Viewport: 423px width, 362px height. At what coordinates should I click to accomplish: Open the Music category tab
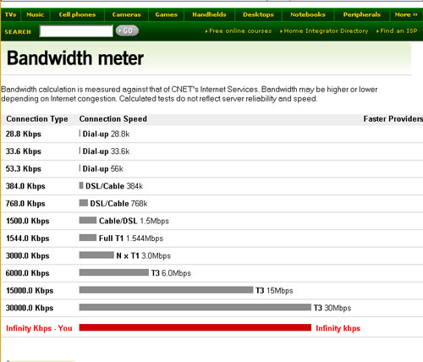[x=36, y=14]
